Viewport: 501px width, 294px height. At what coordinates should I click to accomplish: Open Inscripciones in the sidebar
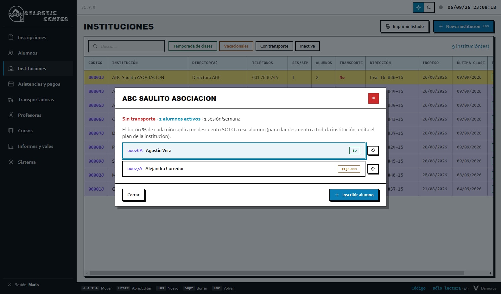pos(38,37)
